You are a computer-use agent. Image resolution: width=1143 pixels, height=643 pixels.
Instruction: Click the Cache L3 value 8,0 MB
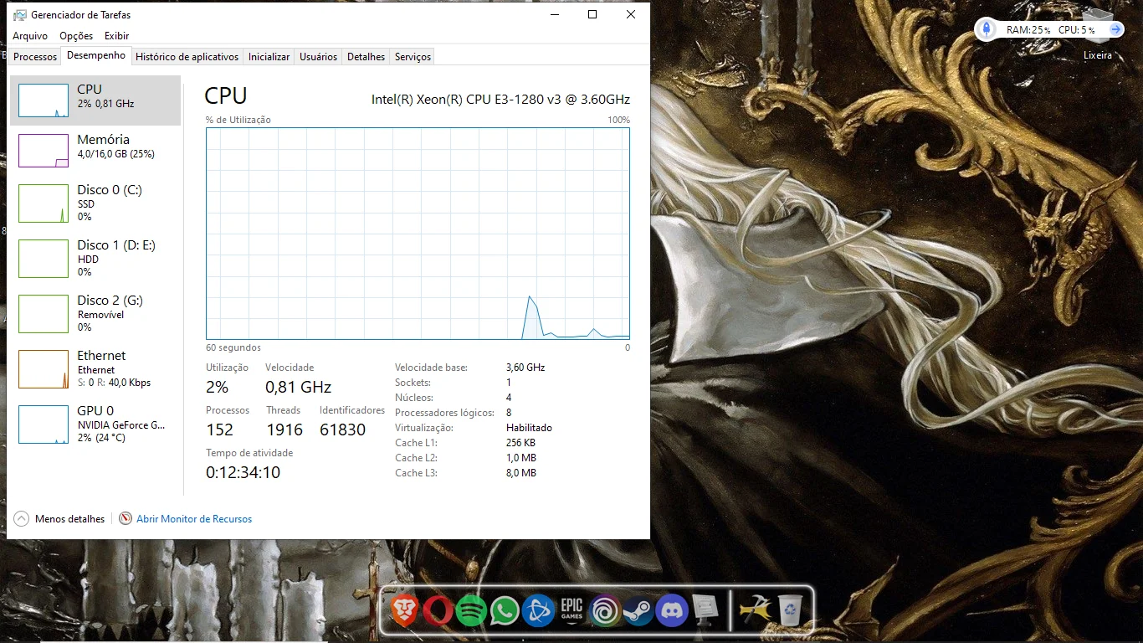521,473
